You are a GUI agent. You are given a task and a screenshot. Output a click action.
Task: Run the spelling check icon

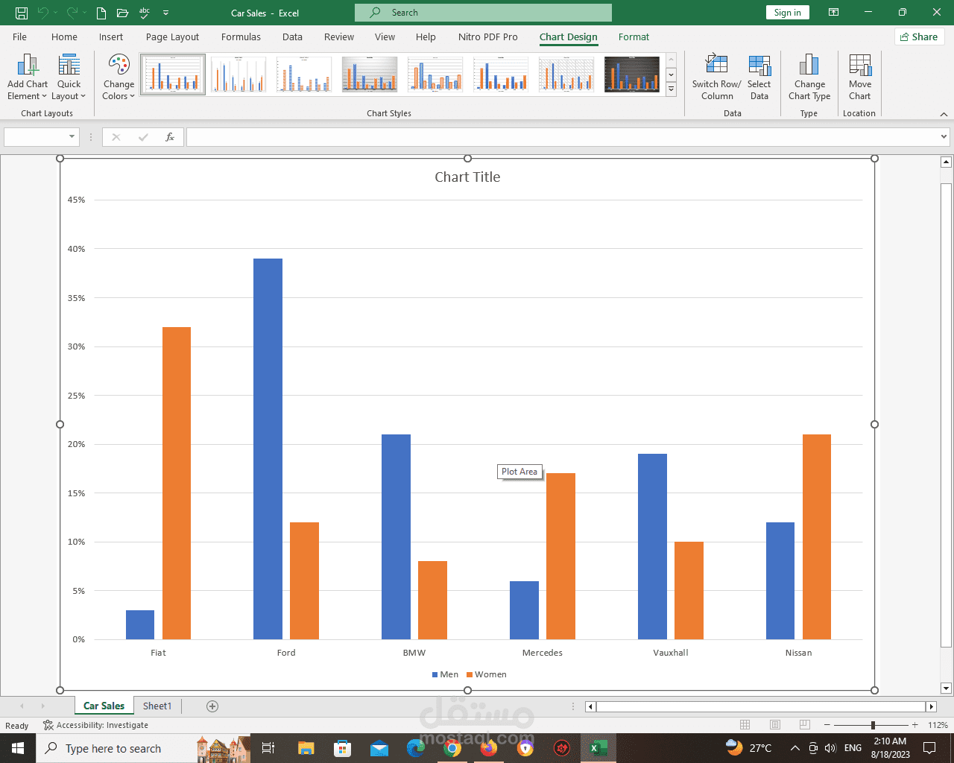click(x=145, y=13)
